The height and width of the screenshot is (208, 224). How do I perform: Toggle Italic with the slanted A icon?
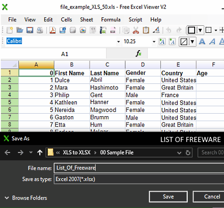(212, 41)
